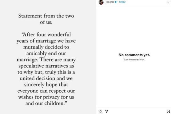This screenshot has height=114, width=171.
Task: Click "and our children" closing line
Action: (x=48, y=104)
